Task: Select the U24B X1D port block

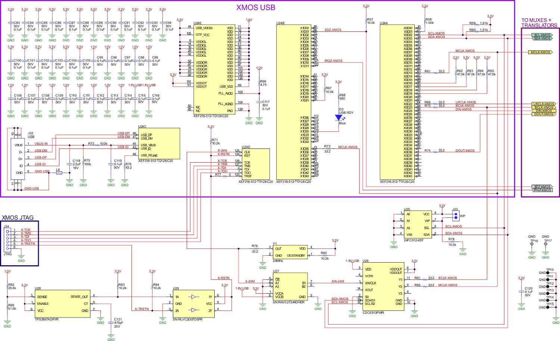Action: pos(293,102)
